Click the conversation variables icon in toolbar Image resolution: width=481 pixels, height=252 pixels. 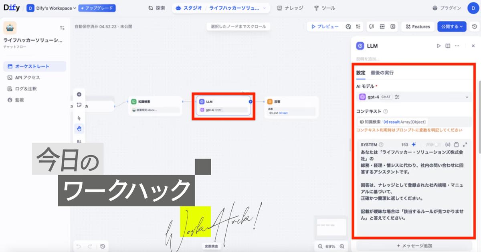pos(372,27)
